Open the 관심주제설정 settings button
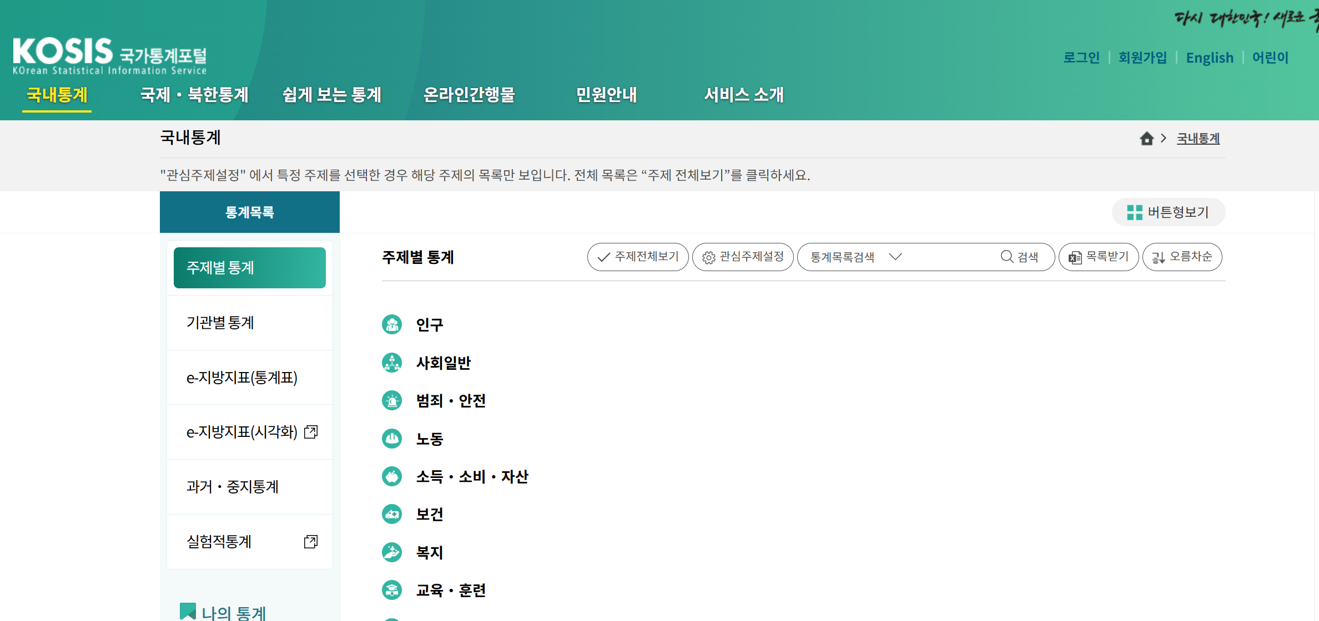The height and width of the screenshot is (621, 1319). click(743, 257)
